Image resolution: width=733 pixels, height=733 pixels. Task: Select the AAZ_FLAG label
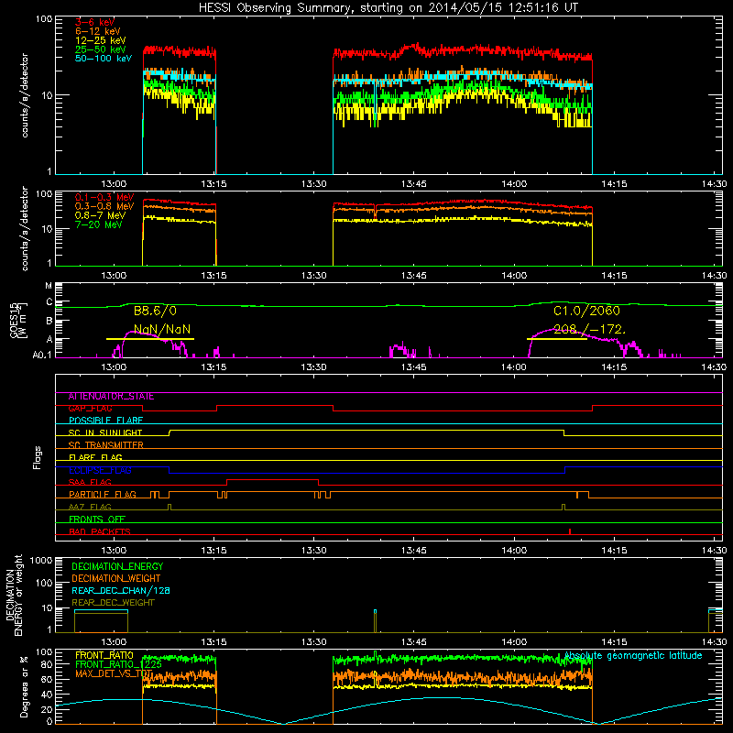(x=90, y=508)
